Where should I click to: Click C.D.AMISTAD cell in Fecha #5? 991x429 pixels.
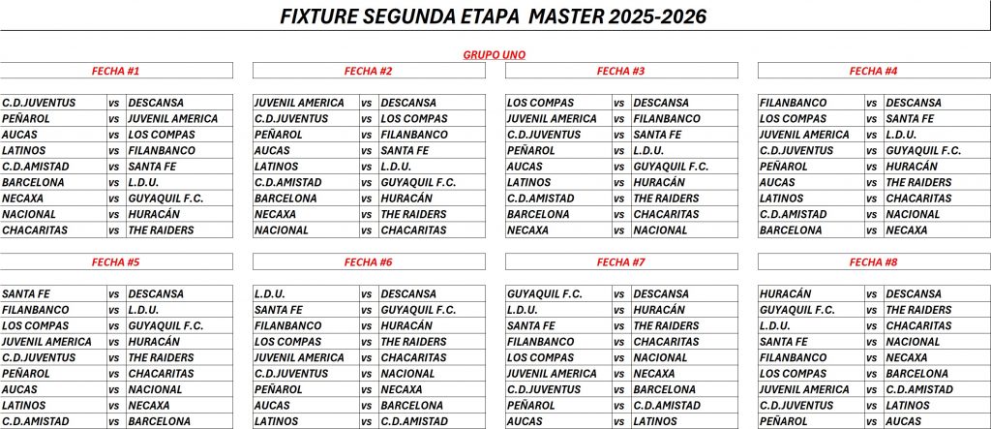click(53, 421)
